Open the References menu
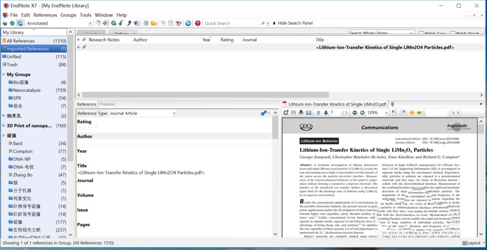 coord(45,15)
